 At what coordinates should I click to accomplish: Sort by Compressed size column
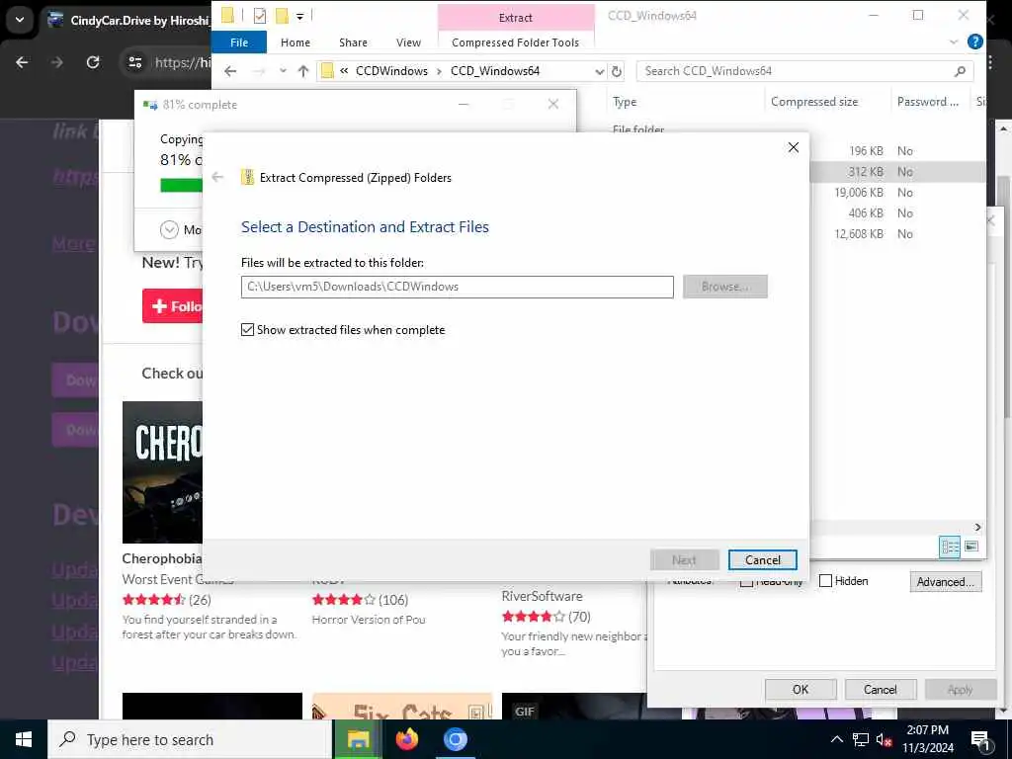pos(814,102)
